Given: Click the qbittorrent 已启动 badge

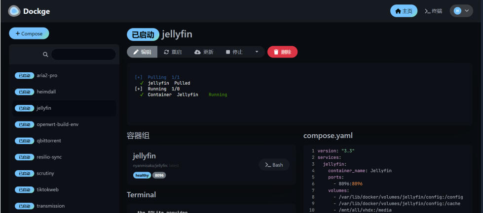Looking at the screenshot, I should 24,141.
